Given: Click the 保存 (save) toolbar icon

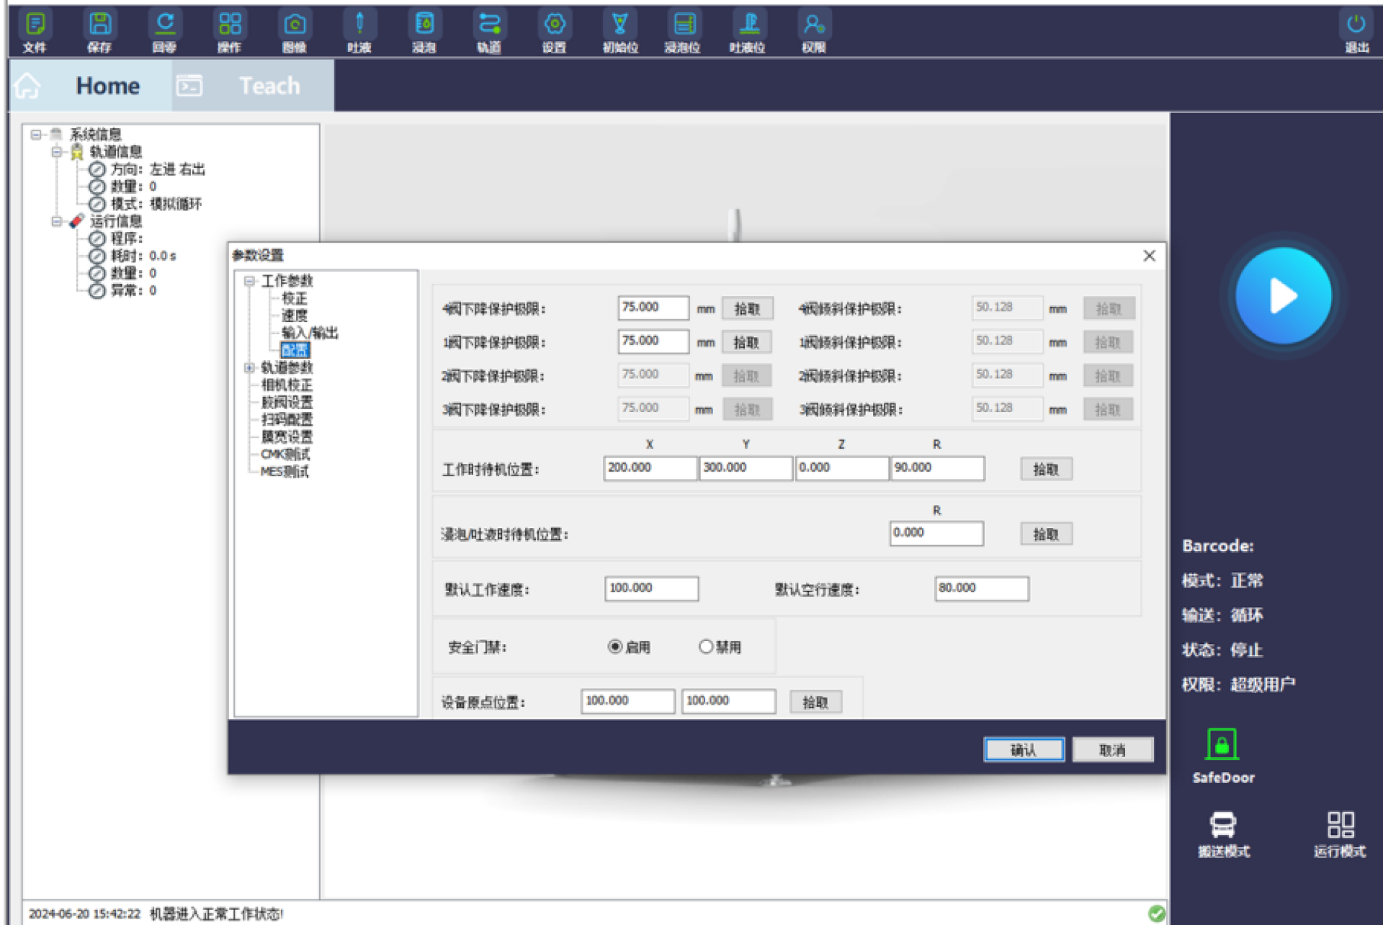Looking at the screenshot, I should coord(99,25).
